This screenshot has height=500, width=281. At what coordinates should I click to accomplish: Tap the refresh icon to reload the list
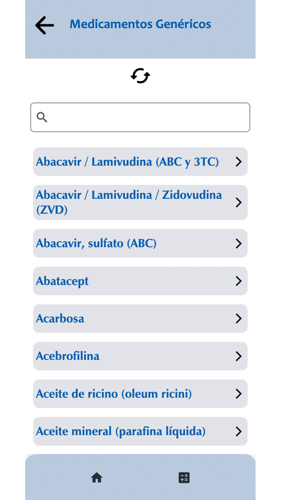[140, 76]
